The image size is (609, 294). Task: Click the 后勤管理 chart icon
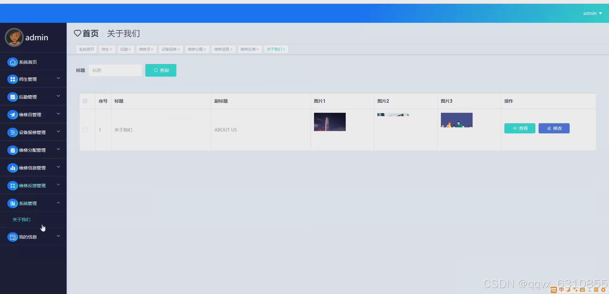click(x=12, y=97)
